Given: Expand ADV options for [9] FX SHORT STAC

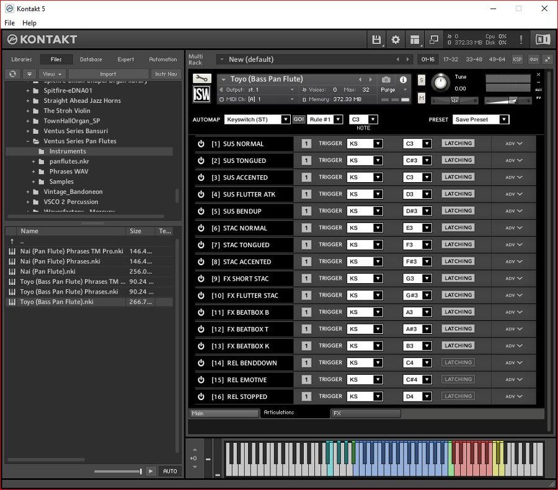Looking at the screenshot, I should (x=513, y=278).
